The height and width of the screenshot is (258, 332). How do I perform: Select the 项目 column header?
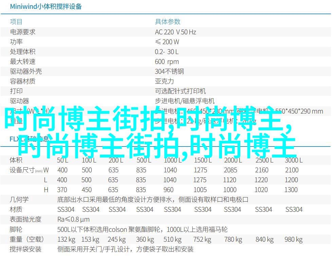pos(16,22)
